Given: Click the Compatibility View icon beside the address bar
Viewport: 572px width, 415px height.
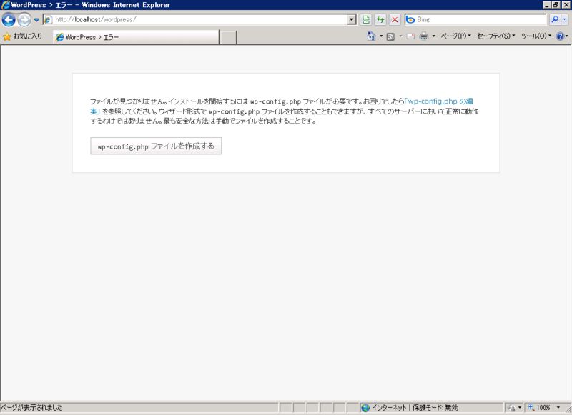Looking at the screenshot, I should coord(365,20).
